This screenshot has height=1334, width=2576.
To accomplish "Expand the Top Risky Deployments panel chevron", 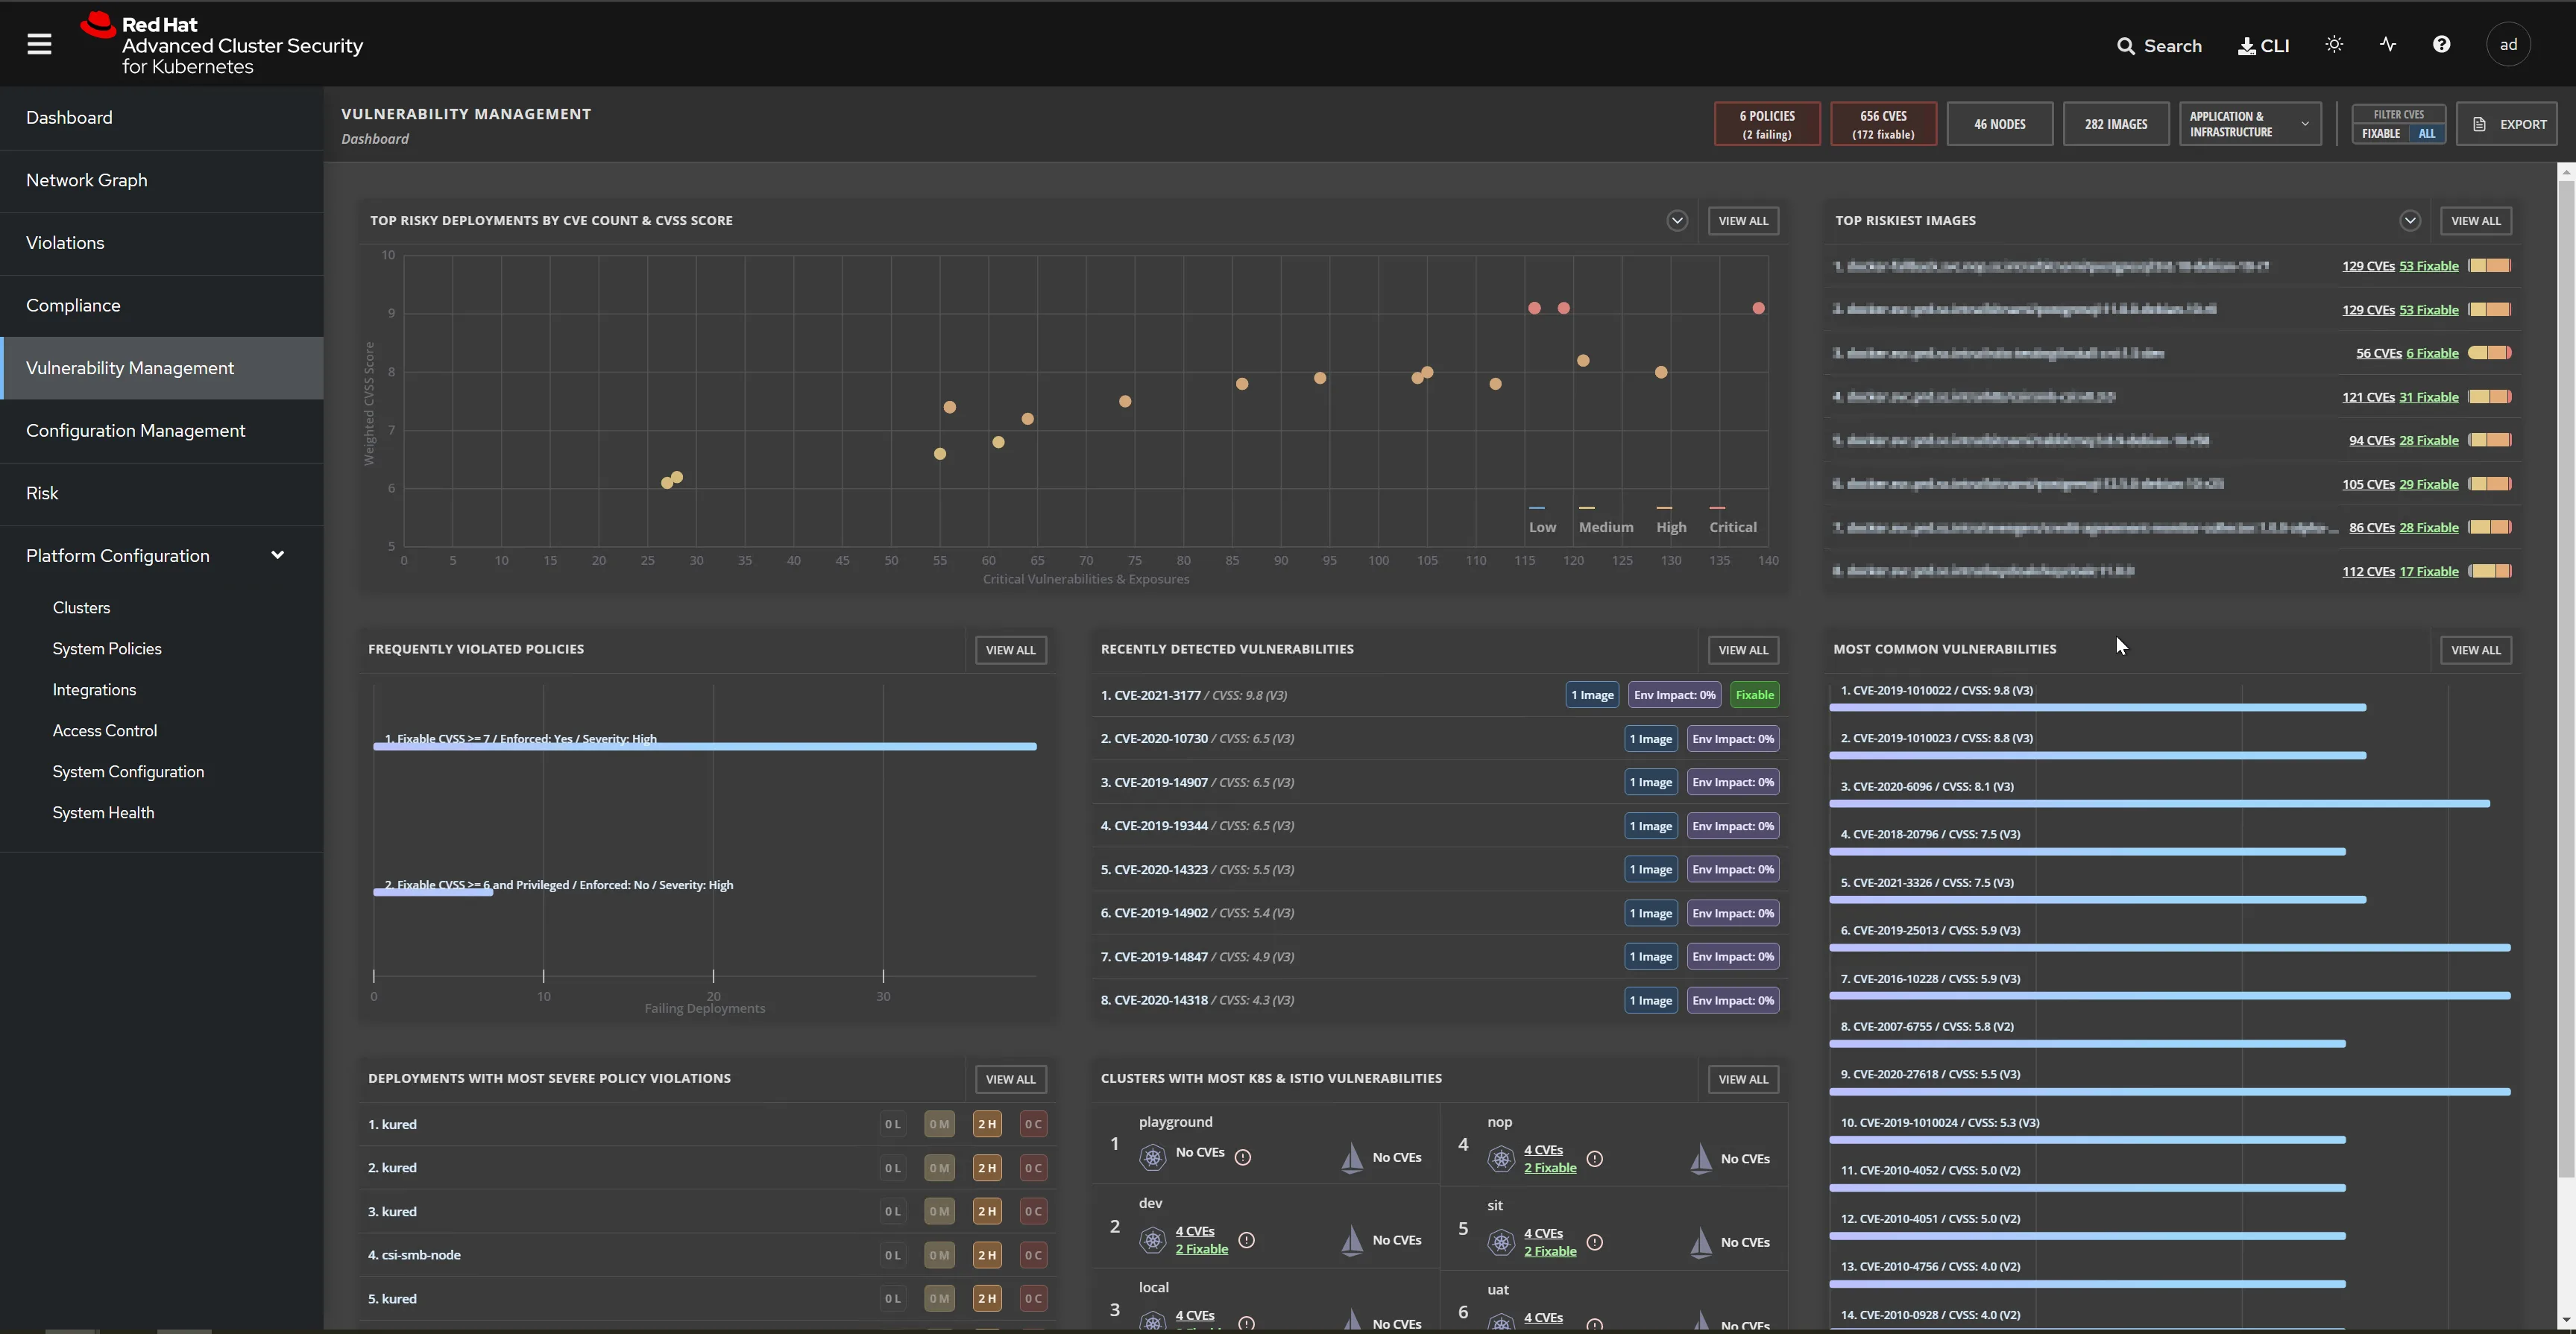I will (1678, 220).
